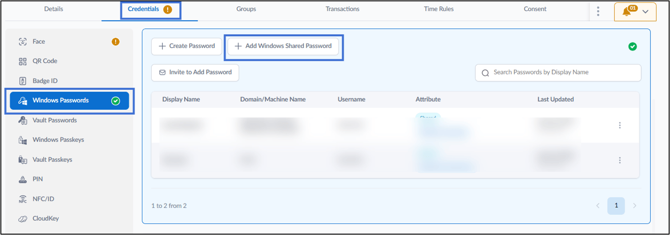Select page 1 in pagination
This screenshot has width=670, height=235.
(x=616, y=206)
